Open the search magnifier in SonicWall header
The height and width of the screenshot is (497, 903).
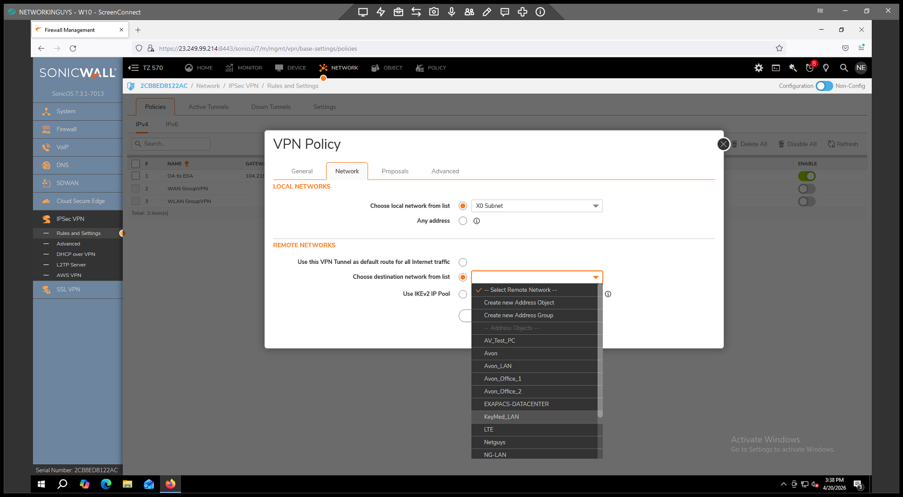843,68
